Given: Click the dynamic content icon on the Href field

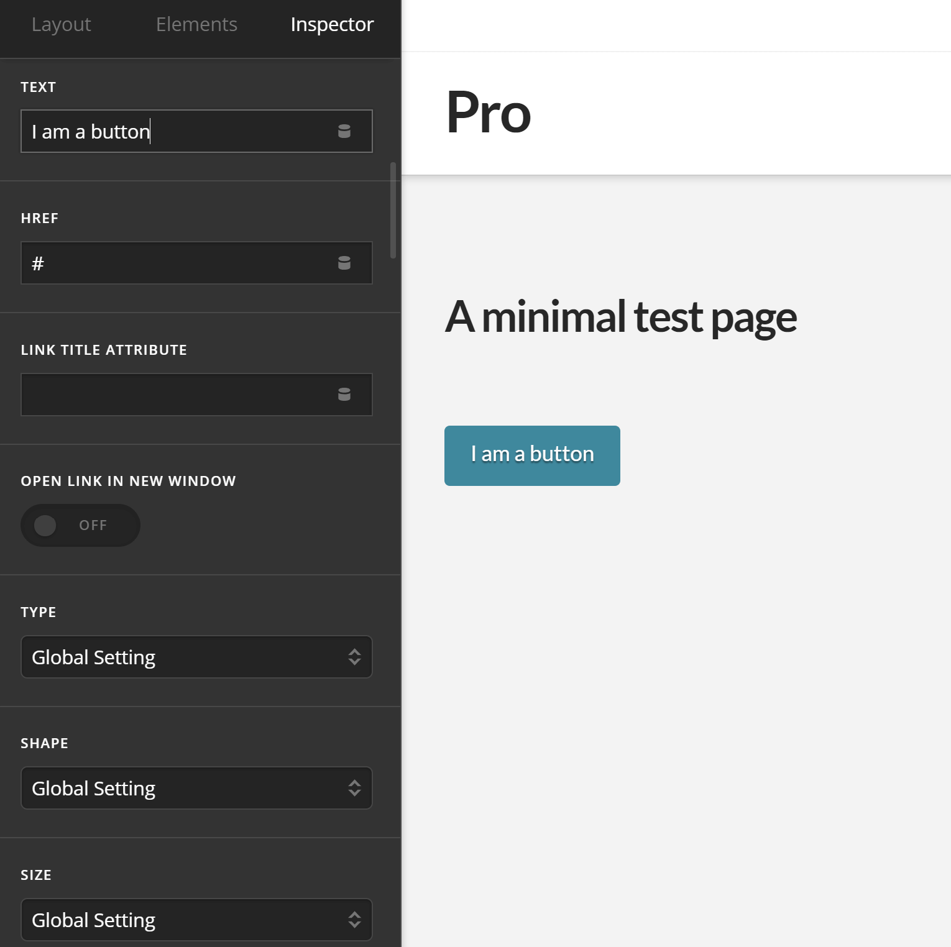Looking at the screenshot, I should coord(344,263).
